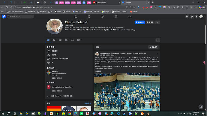Open the Groups/profile circle icon in top navigation
Image resolution: width=207 pixels, height=116 pixels.
tap(116, 16)
